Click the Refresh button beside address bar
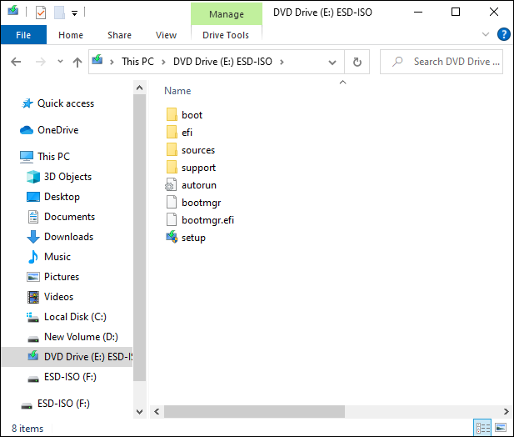Image resolution: width=514 pixels, height=437 pixels. click(357, 62)
